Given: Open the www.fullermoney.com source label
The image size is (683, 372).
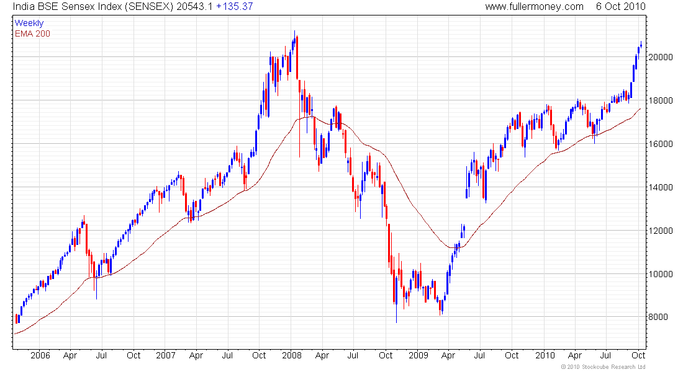Looking at the screenshot, I should point(534,7).
